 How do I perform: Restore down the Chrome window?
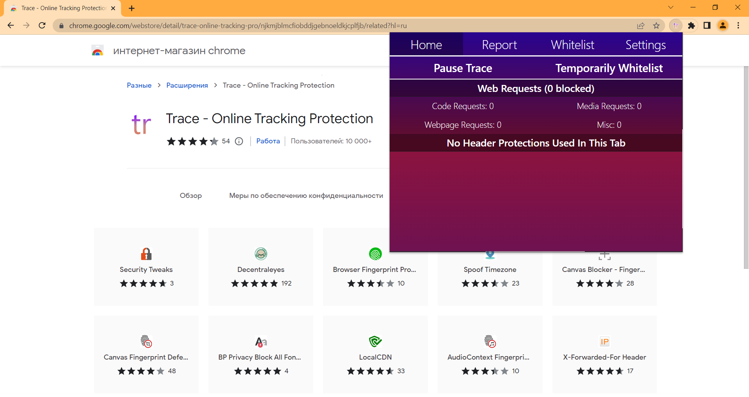715,7
